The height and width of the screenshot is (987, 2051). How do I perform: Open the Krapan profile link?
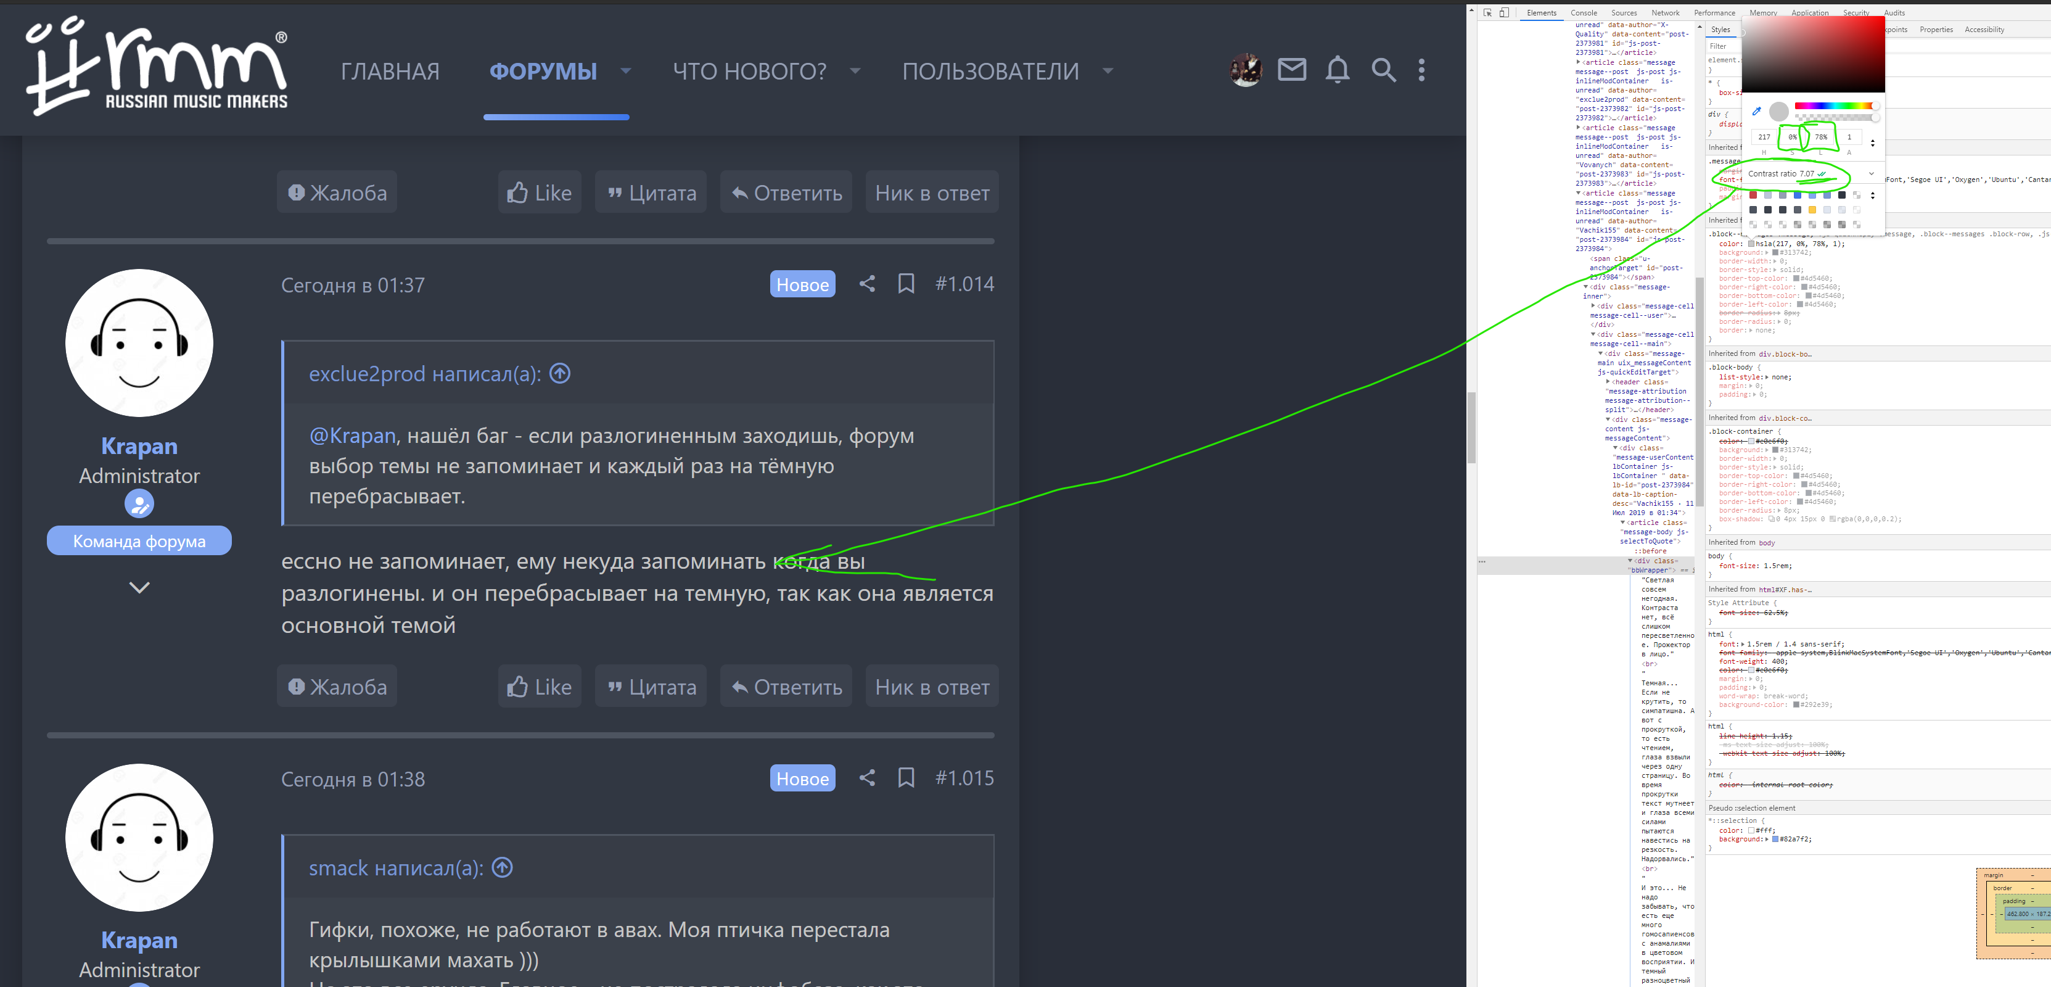[139, 446]
